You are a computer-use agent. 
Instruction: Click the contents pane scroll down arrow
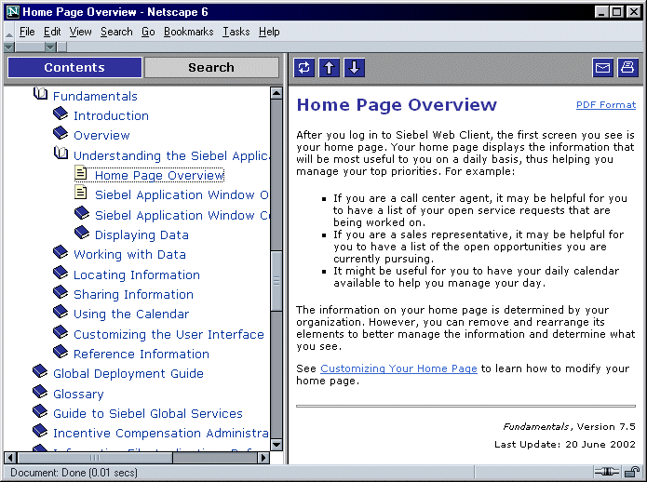[276, 445]
